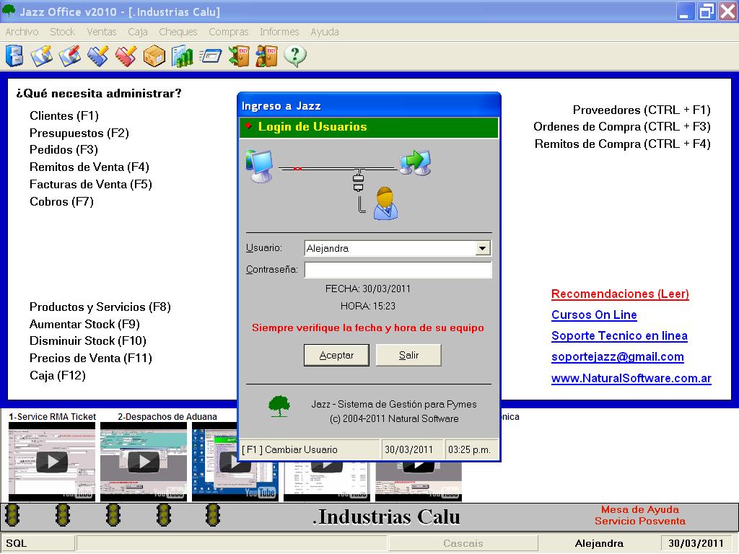Click the file cabinet toolbar icon
This screenshot has height=554, width=739.
(x=14, y=56)
